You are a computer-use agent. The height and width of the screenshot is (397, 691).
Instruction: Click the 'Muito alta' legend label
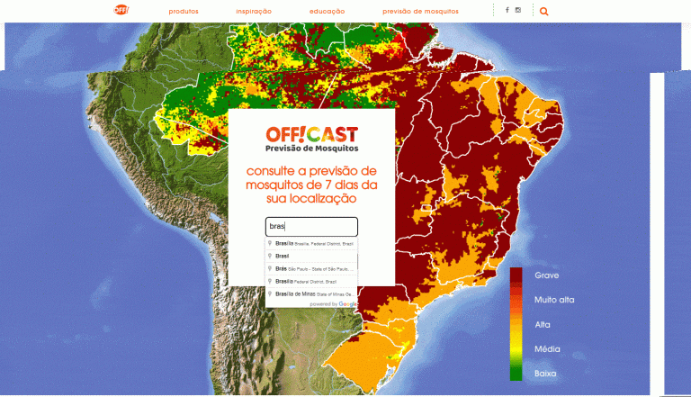554,300
